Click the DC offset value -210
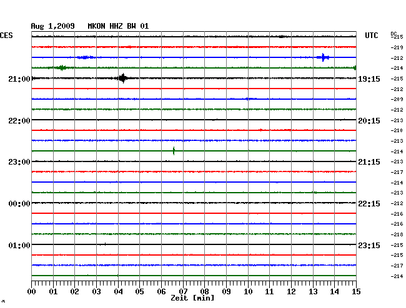The height and width of the screenshot is (308, 406). pyautogui.click(x=397, y=130)
